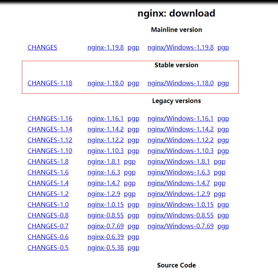The image size is (278, 274).
Task: Download nginx/Windows-1.0.15
Action: (x=180, y=204)
